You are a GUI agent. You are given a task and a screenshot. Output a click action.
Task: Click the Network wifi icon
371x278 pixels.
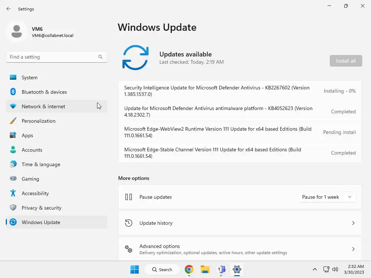click(x=13, y=106)
